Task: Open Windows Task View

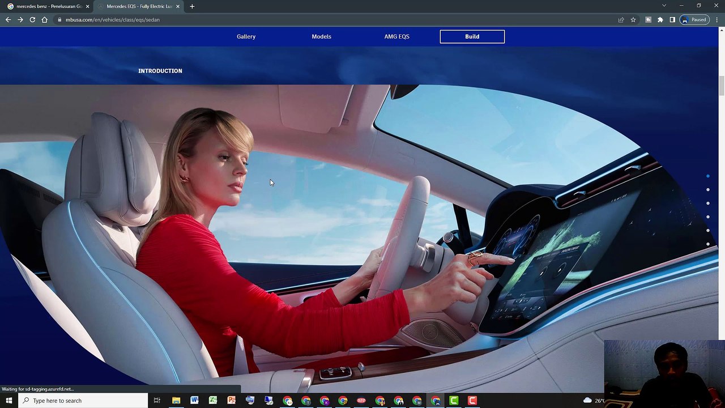Action: (157, 401)
